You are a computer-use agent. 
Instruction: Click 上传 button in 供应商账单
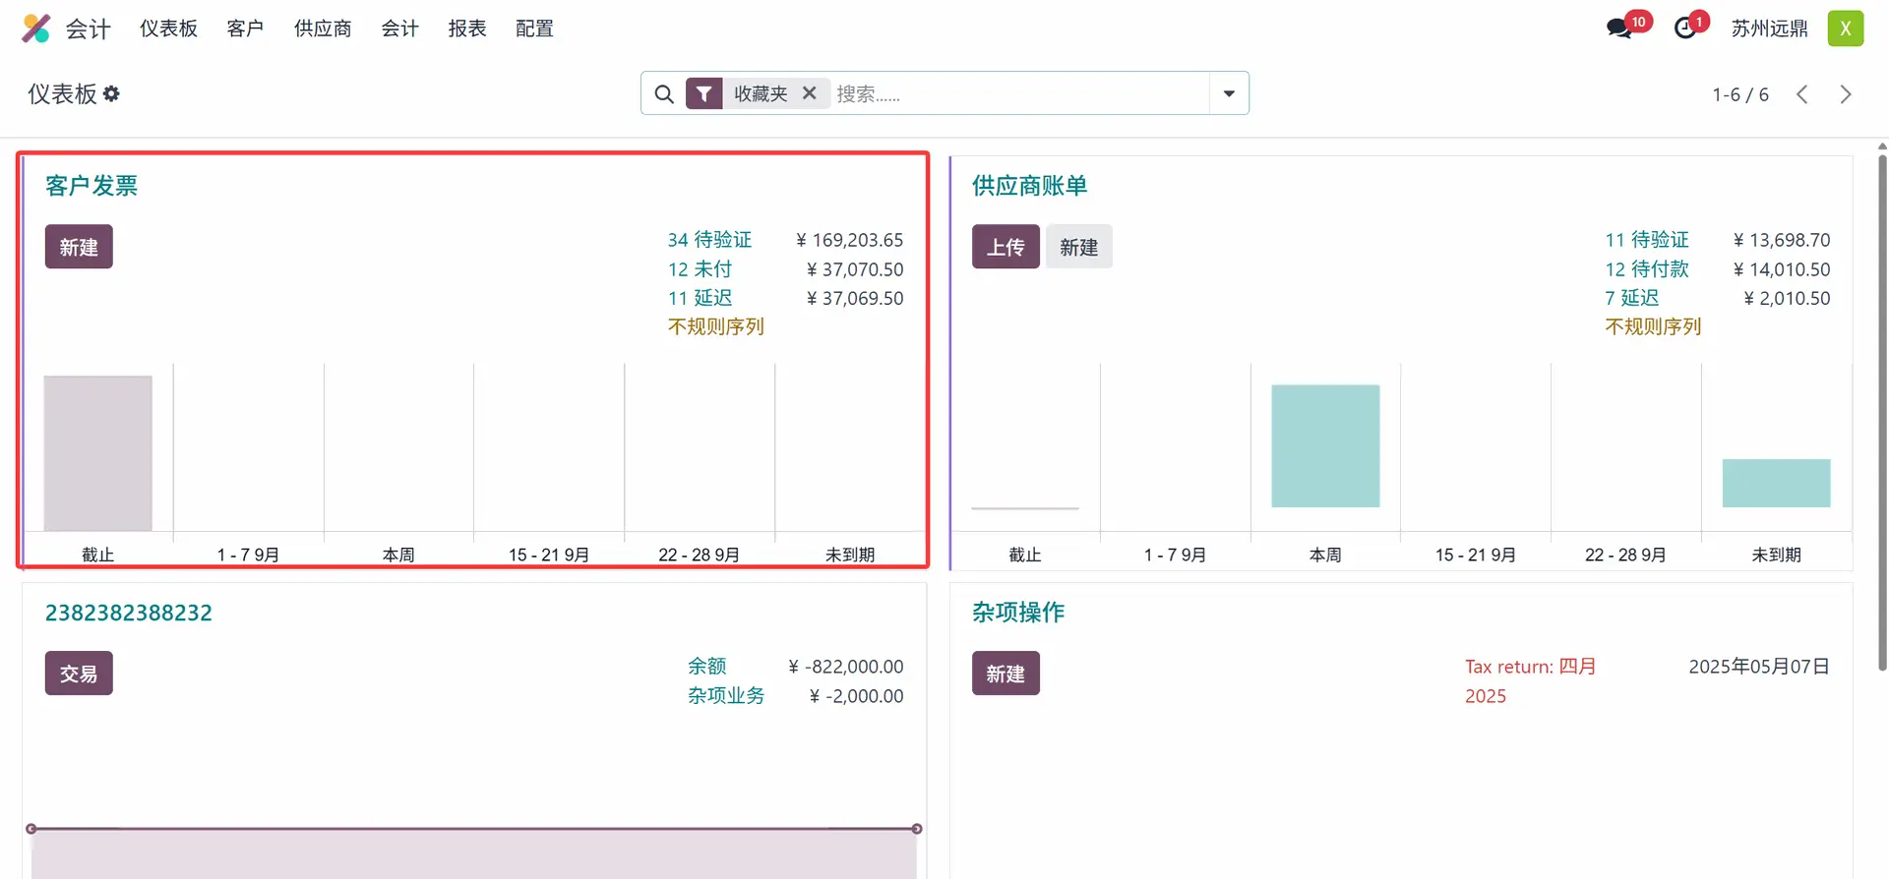[1005, 247]
